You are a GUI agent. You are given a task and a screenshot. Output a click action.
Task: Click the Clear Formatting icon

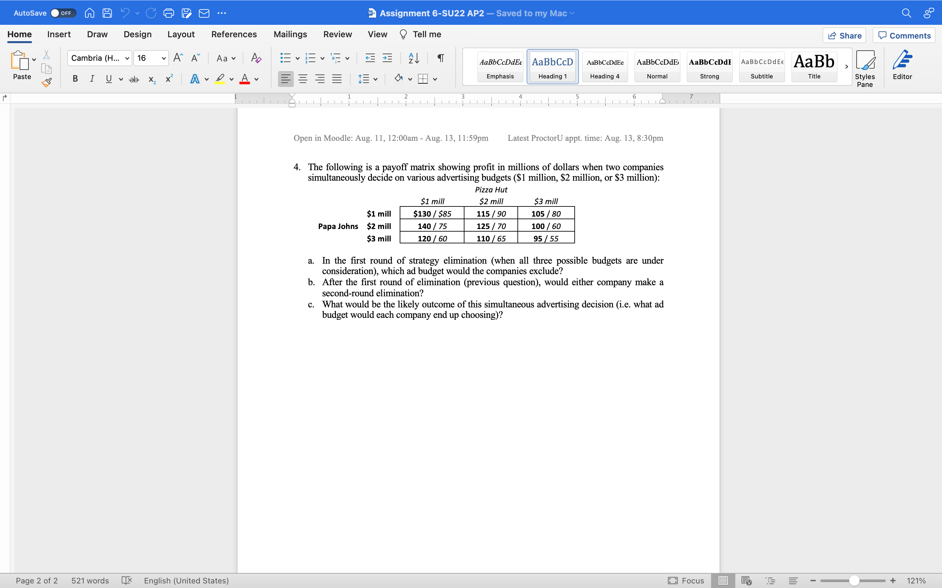(x=256, y=58)
